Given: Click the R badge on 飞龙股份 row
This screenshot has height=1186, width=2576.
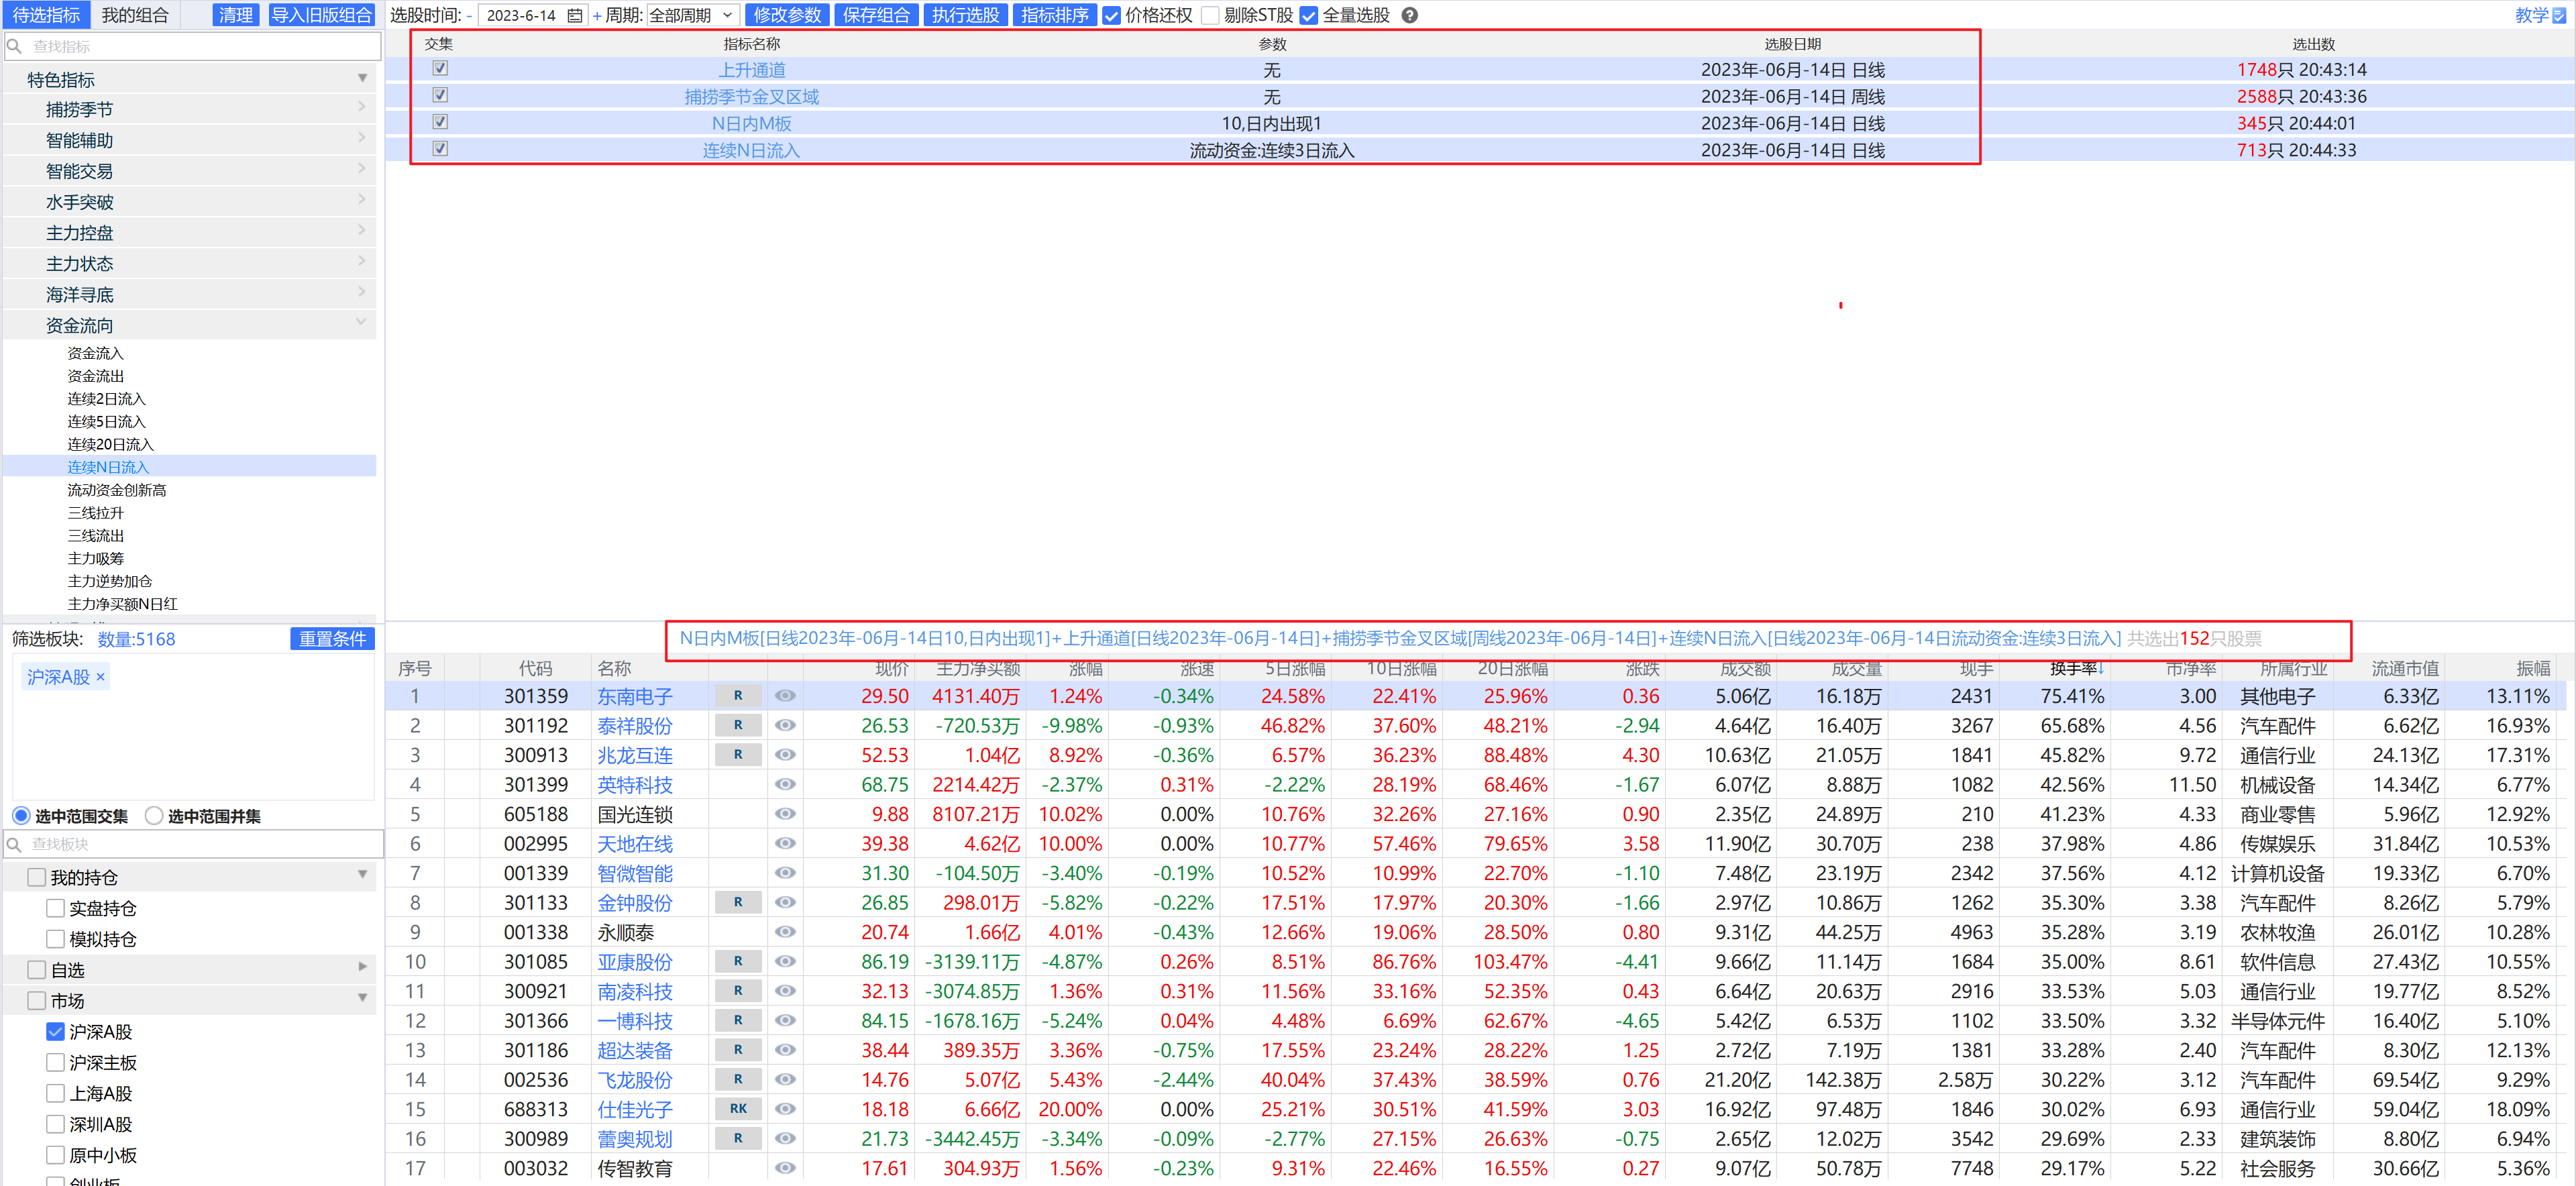Looking at the screenshot, I should pos(738,1080).
